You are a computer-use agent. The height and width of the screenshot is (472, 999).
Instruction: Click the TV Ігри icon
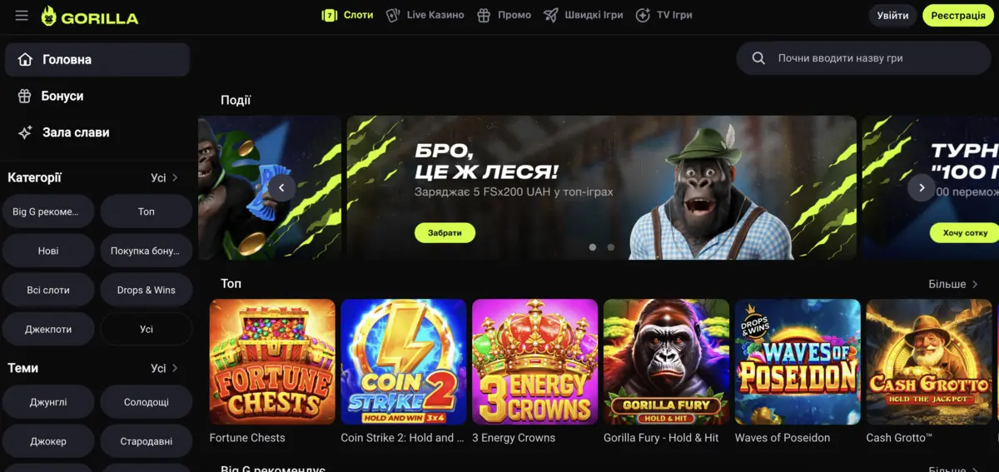(x=643, y=15)
